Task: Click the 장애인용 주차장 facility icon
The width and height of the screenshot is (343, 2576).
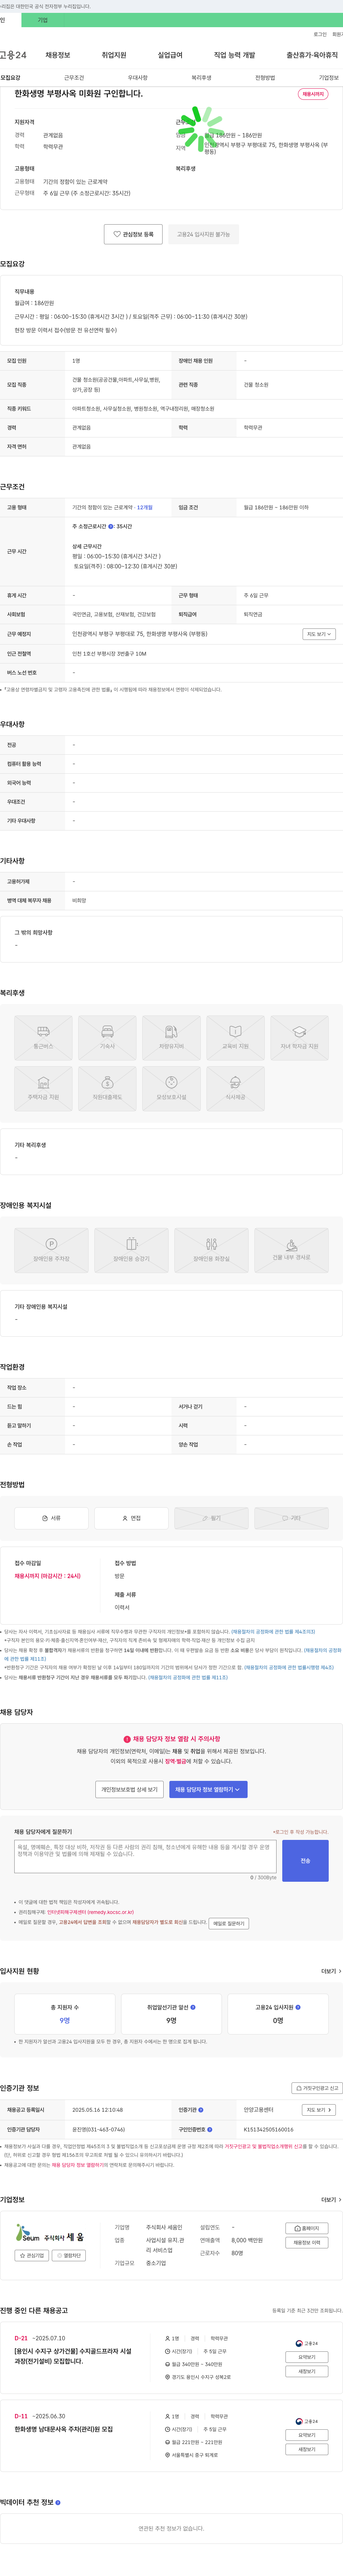Action: [x=51, y=1250]
